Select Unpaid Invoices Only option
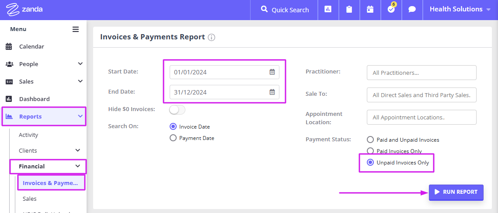 coord(370,162)
